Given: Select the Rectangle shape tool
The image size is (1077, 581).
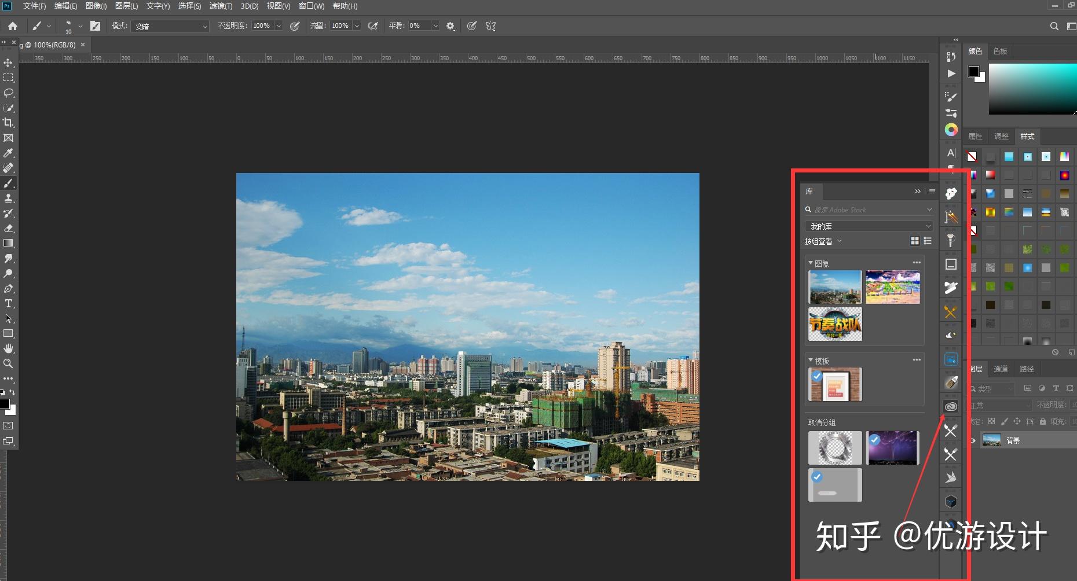Looking at the screenshot, I should pyautogui.click(x=8, y=333).
